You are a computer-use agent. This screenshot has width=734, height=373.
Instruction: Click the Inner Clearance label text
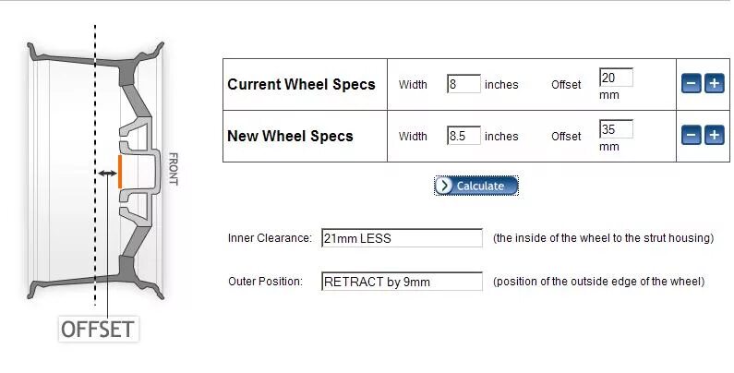click(270, 238)
